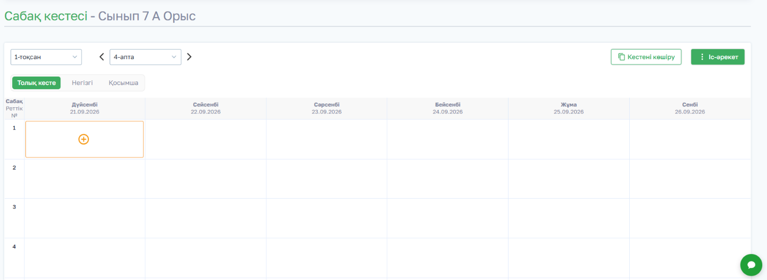Image resolution: width=767 pixels, height=280 pixels.
Task: Switch to the Қосымша tab
Action: tap(123, 83)
